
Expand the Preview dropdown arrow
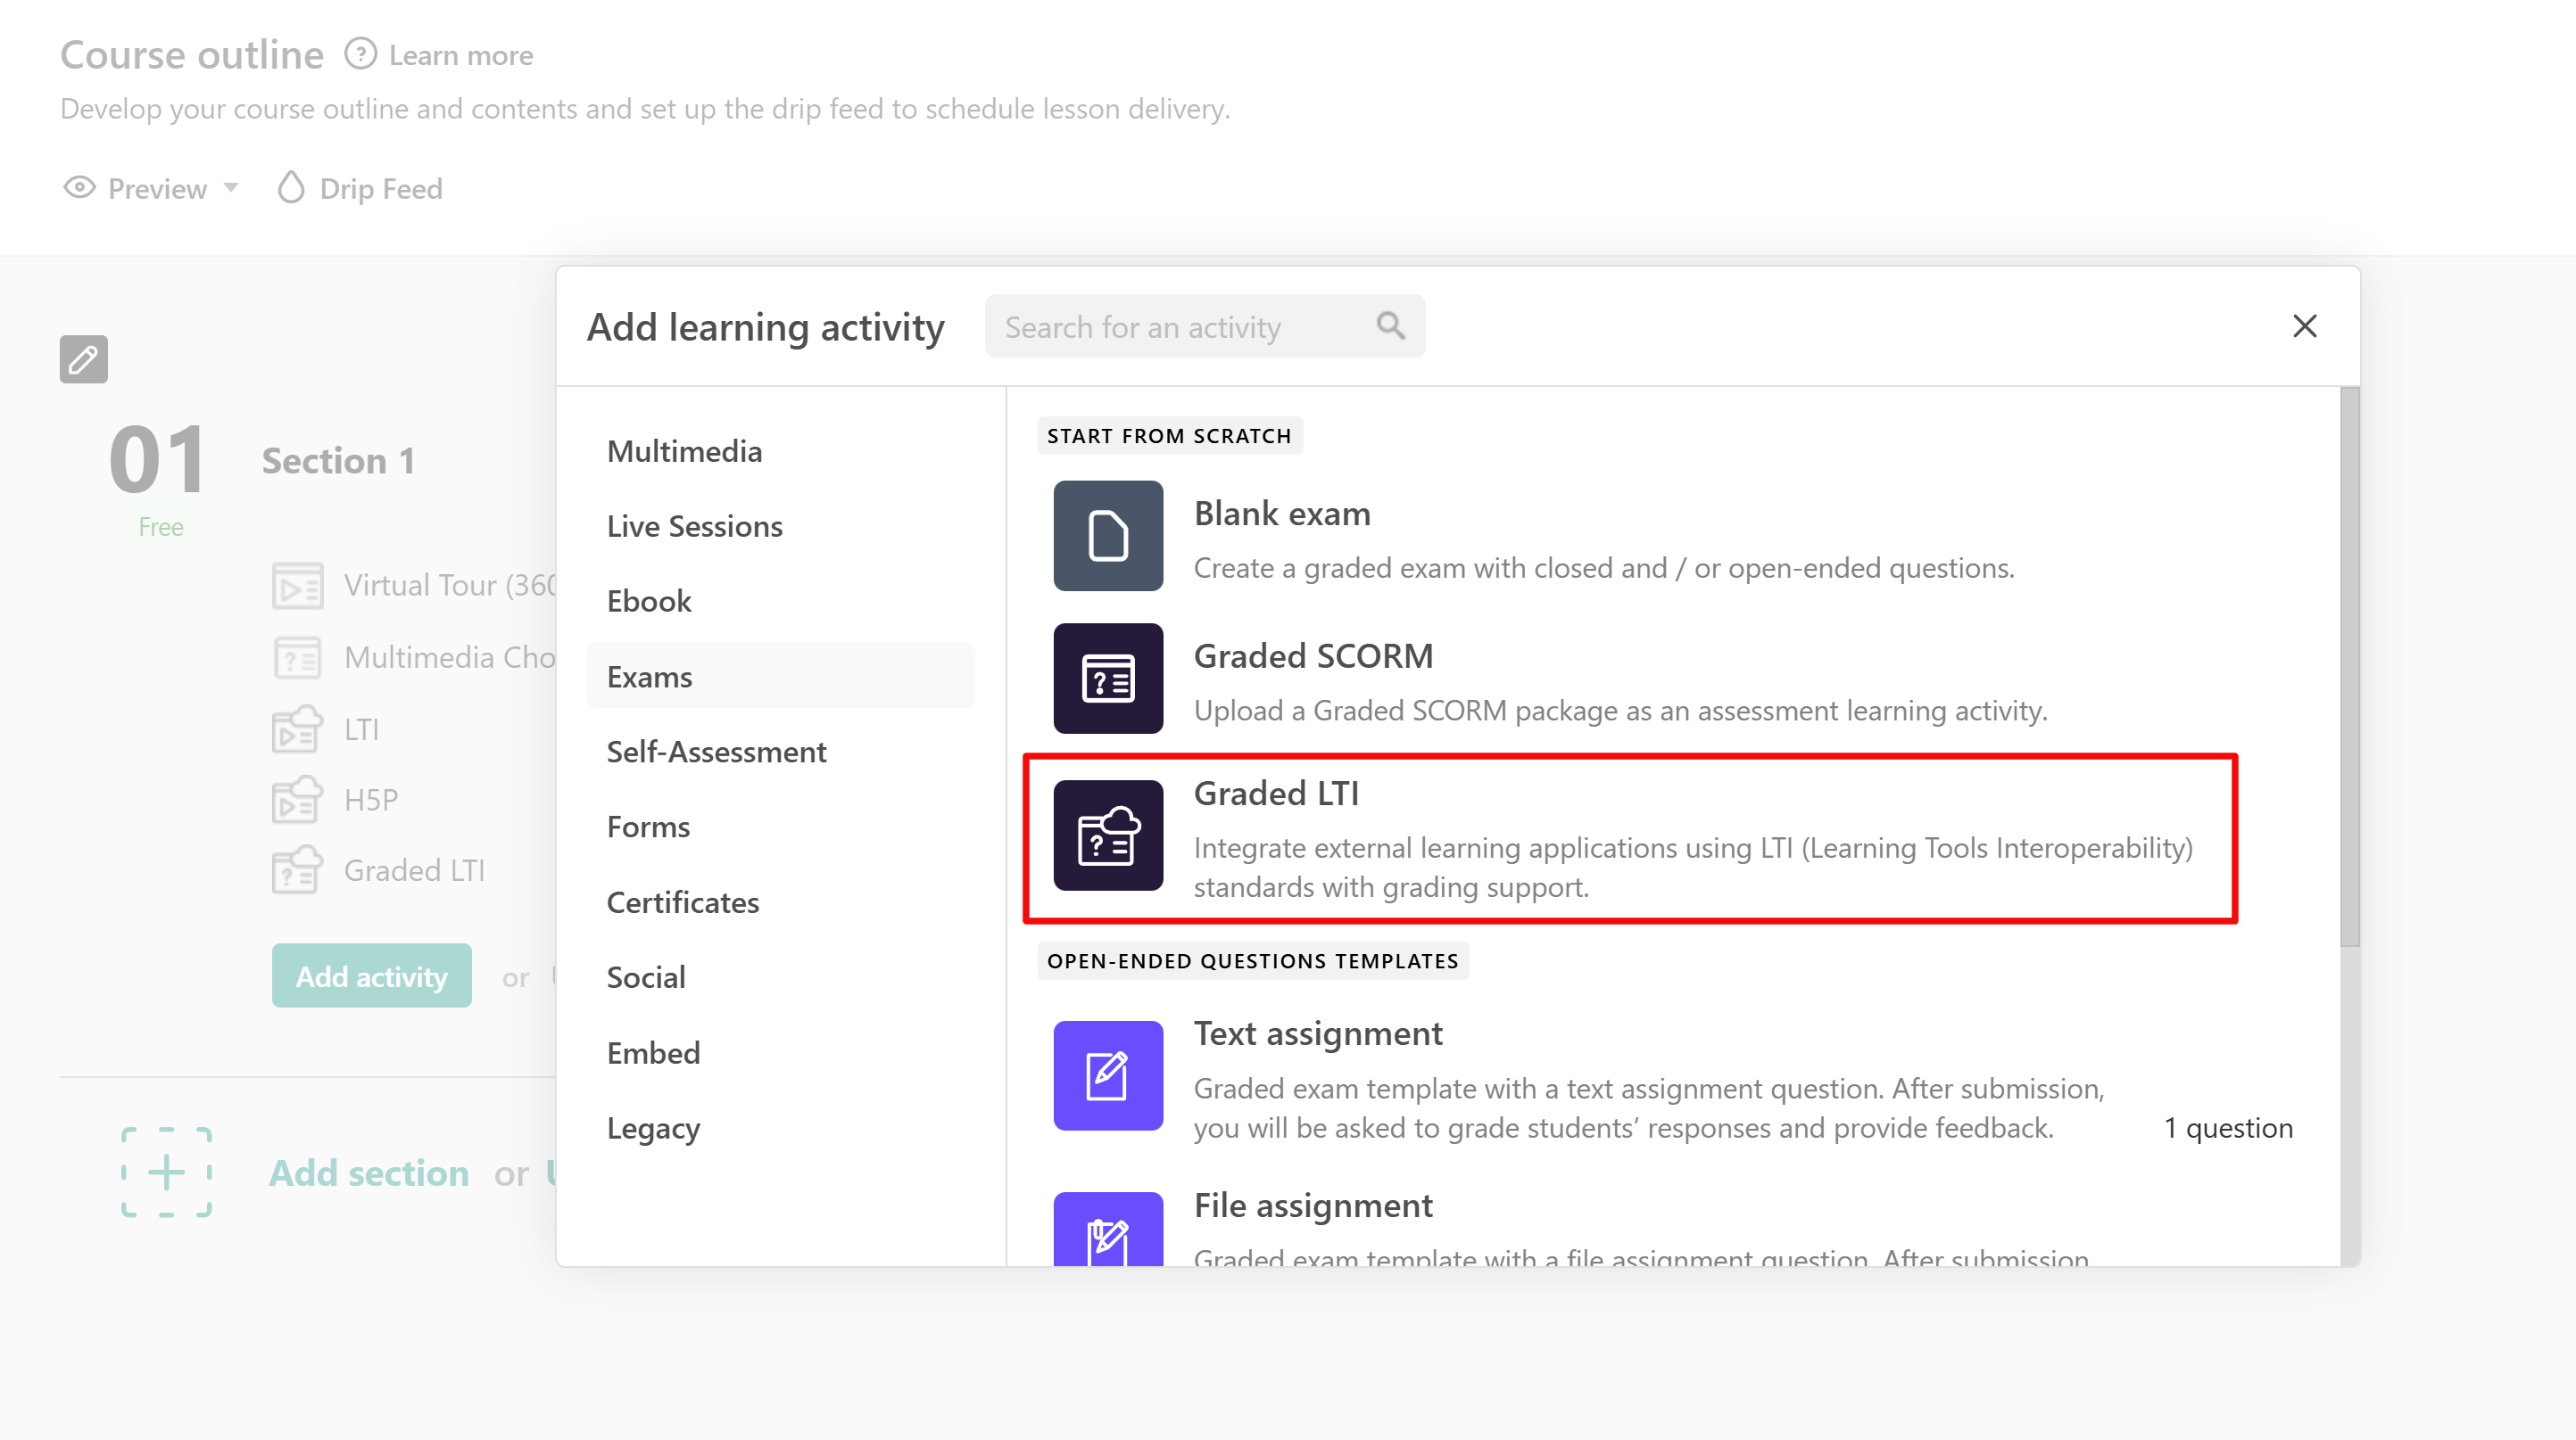[231, 188]
